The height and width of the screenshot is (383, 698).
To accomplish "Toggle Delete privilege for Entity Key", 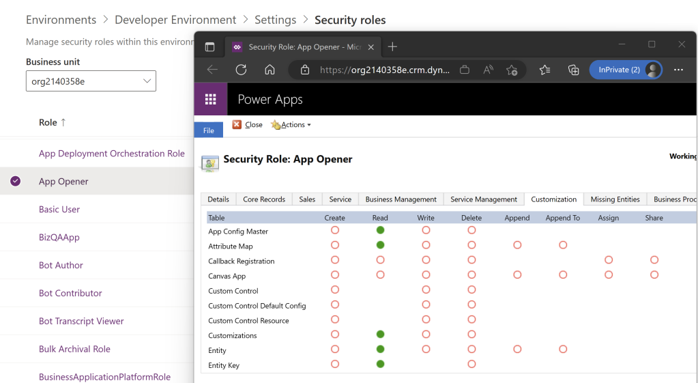I will [471, 365].
